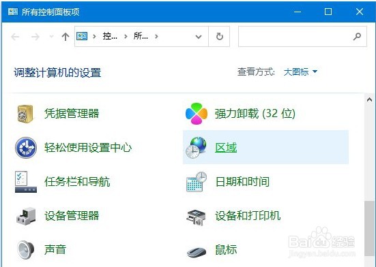Screen dimensions: 376x267
Task: Close the 所有控制面板项 window
Action: point(359,12)
